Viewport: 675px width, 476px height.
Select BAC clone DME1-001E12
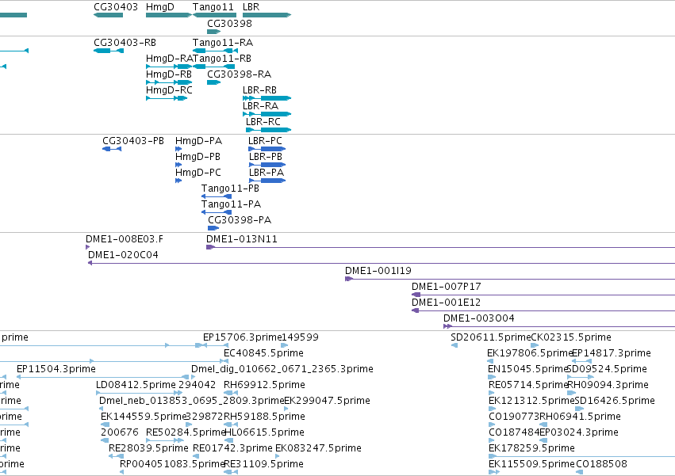click(446, 303)
